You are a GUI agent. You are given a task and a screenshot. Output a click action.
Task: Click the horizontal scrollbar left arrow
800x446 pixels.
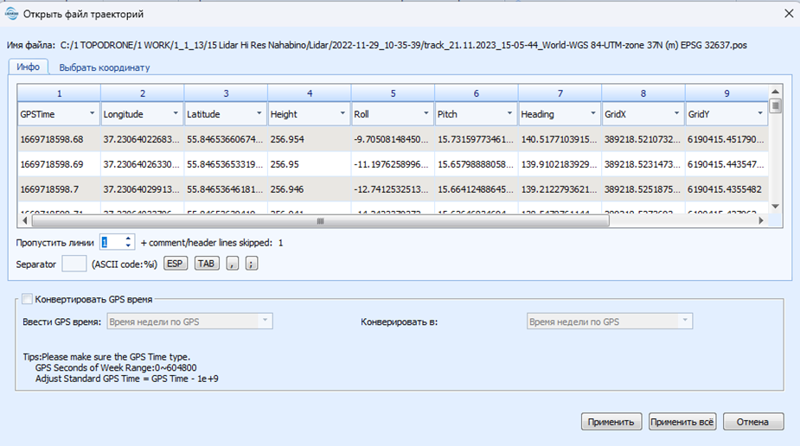[x=24, y=220]
